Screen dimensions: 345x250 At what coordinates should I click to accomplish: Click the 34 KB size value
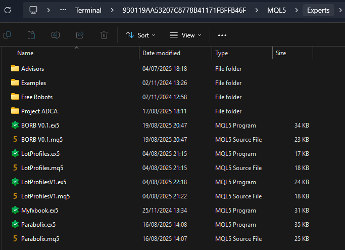click(x=302, y=125)
